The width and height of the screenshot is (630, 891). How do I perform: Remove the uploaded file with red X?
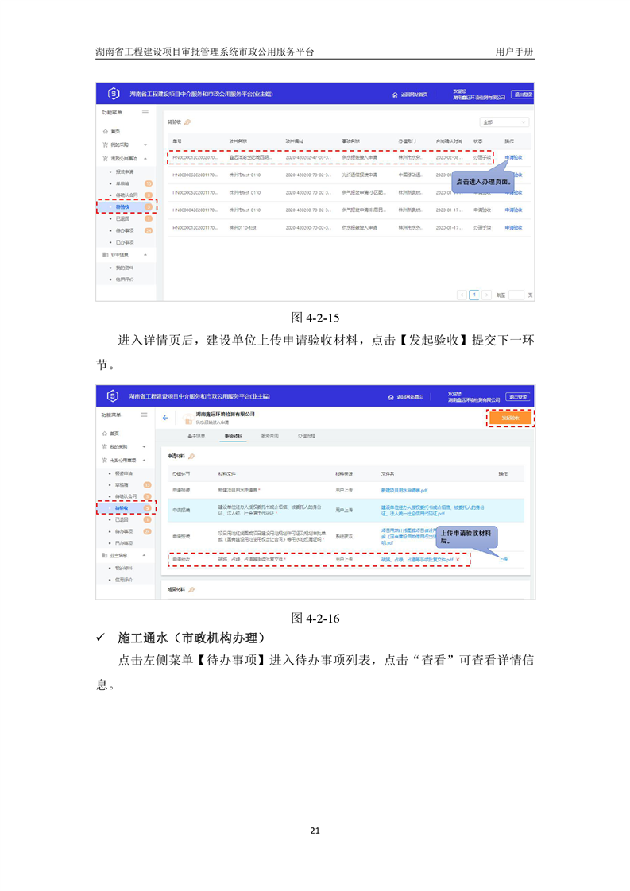[458, 560]
